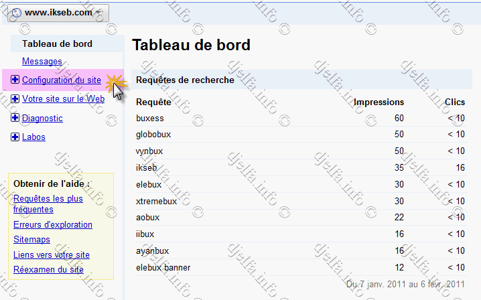Open Requêtes les plus fréquentes help link
This screenshot has width=481, height=300.
[48, 204]
